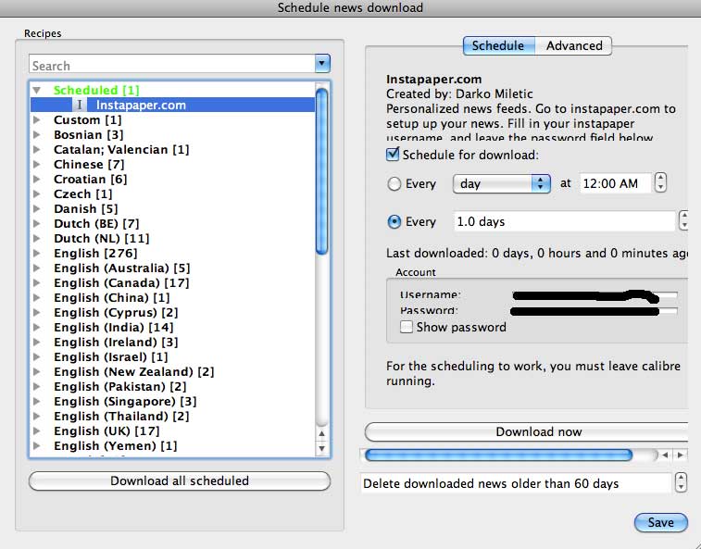Viewport: 701px width, 549px height.
Task: Click the time field stepper arrows
Action: [660, 183]
